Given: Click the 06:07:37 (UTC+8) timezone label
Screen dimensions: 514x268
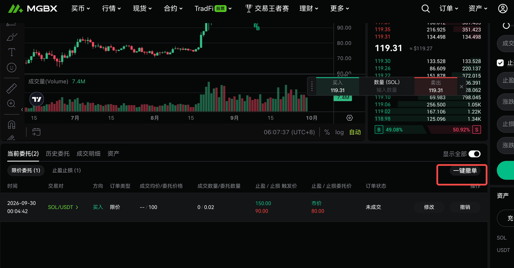Looking at the screenshot, I should tap(289, 132).
